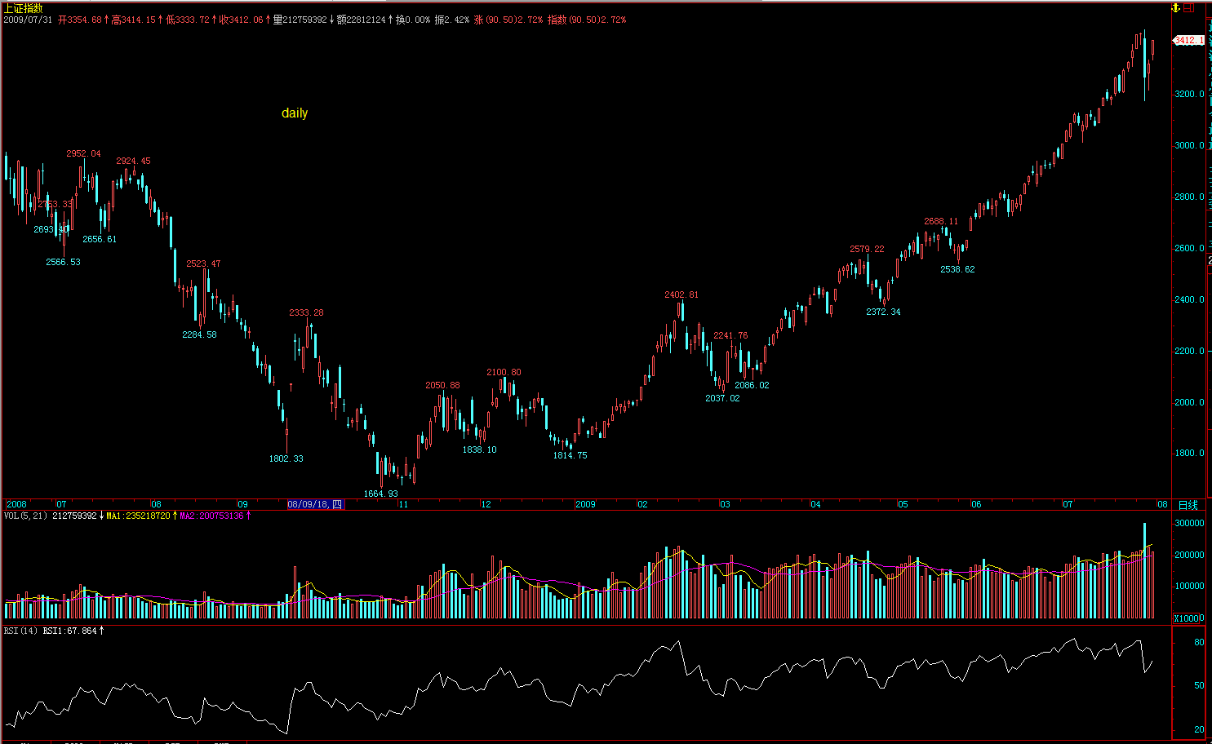Click the 2538.62 low price label

tap(957, 269)
